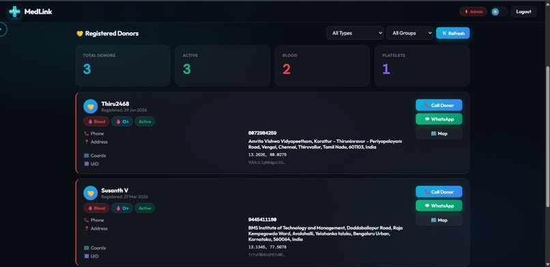The width and height of the screenshot is (550, 267).
Task: Click Susanth V's avatar icon
Action: coord(91,193)
